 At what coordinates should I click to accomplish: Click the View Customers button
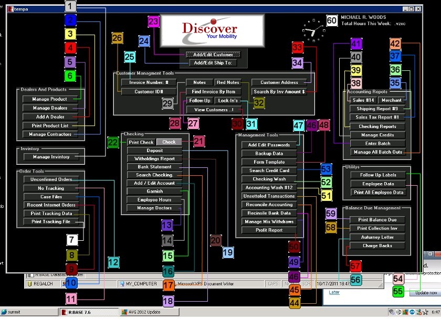(x=214, y=110)
